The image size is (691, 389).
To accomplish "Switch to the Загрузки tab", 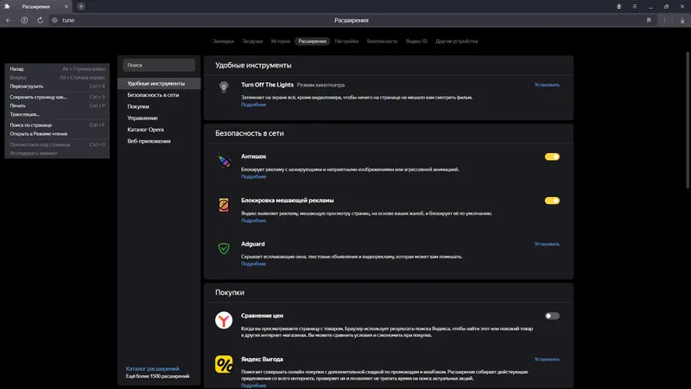I will pyautogui.click(x=252, y=41).
